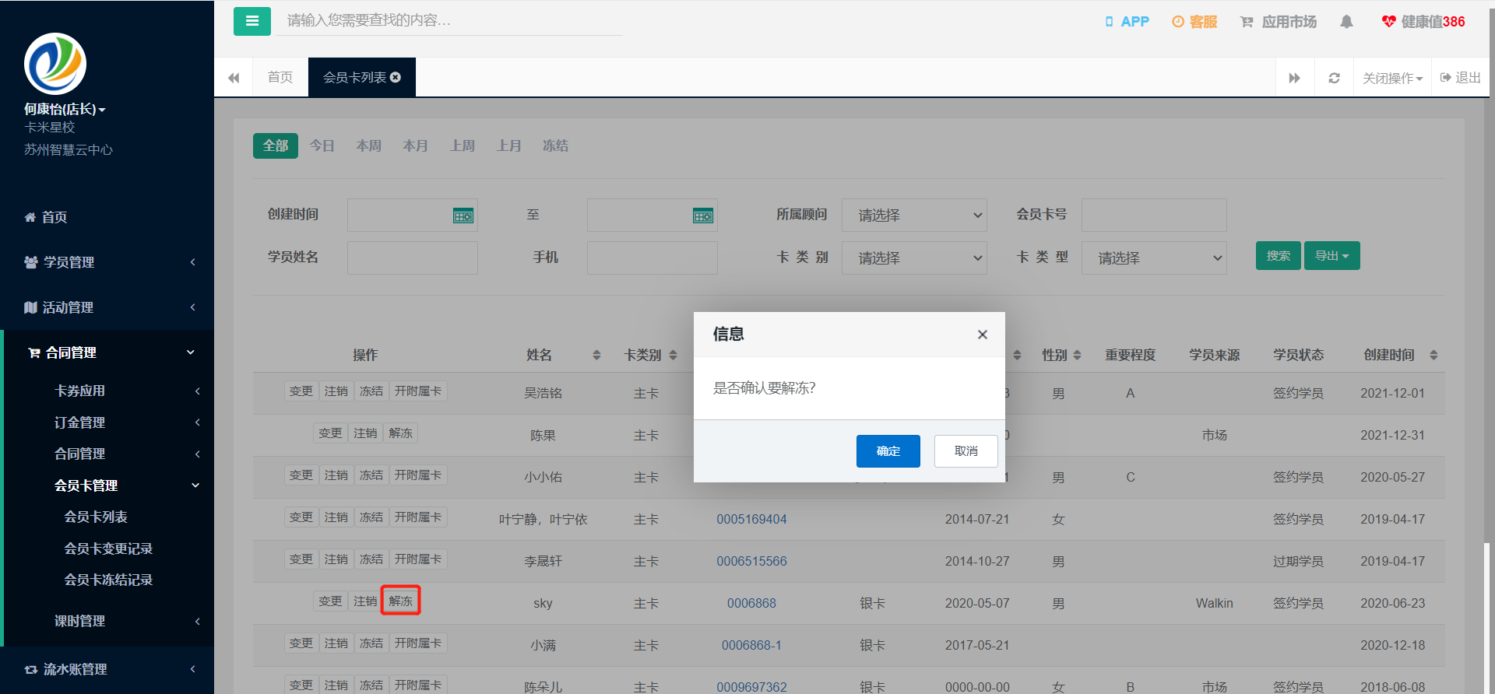Image resolution: width=1495 pixels, height=694 pixels.
Task: Close the 会员卡列表 tab via its x icon
Action: [x=396, y=77]
